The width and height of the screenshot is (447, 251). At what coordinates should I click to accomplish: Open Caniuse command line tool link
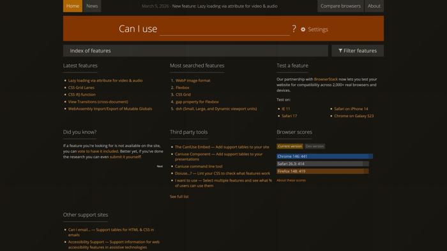[x=199, y=166]
